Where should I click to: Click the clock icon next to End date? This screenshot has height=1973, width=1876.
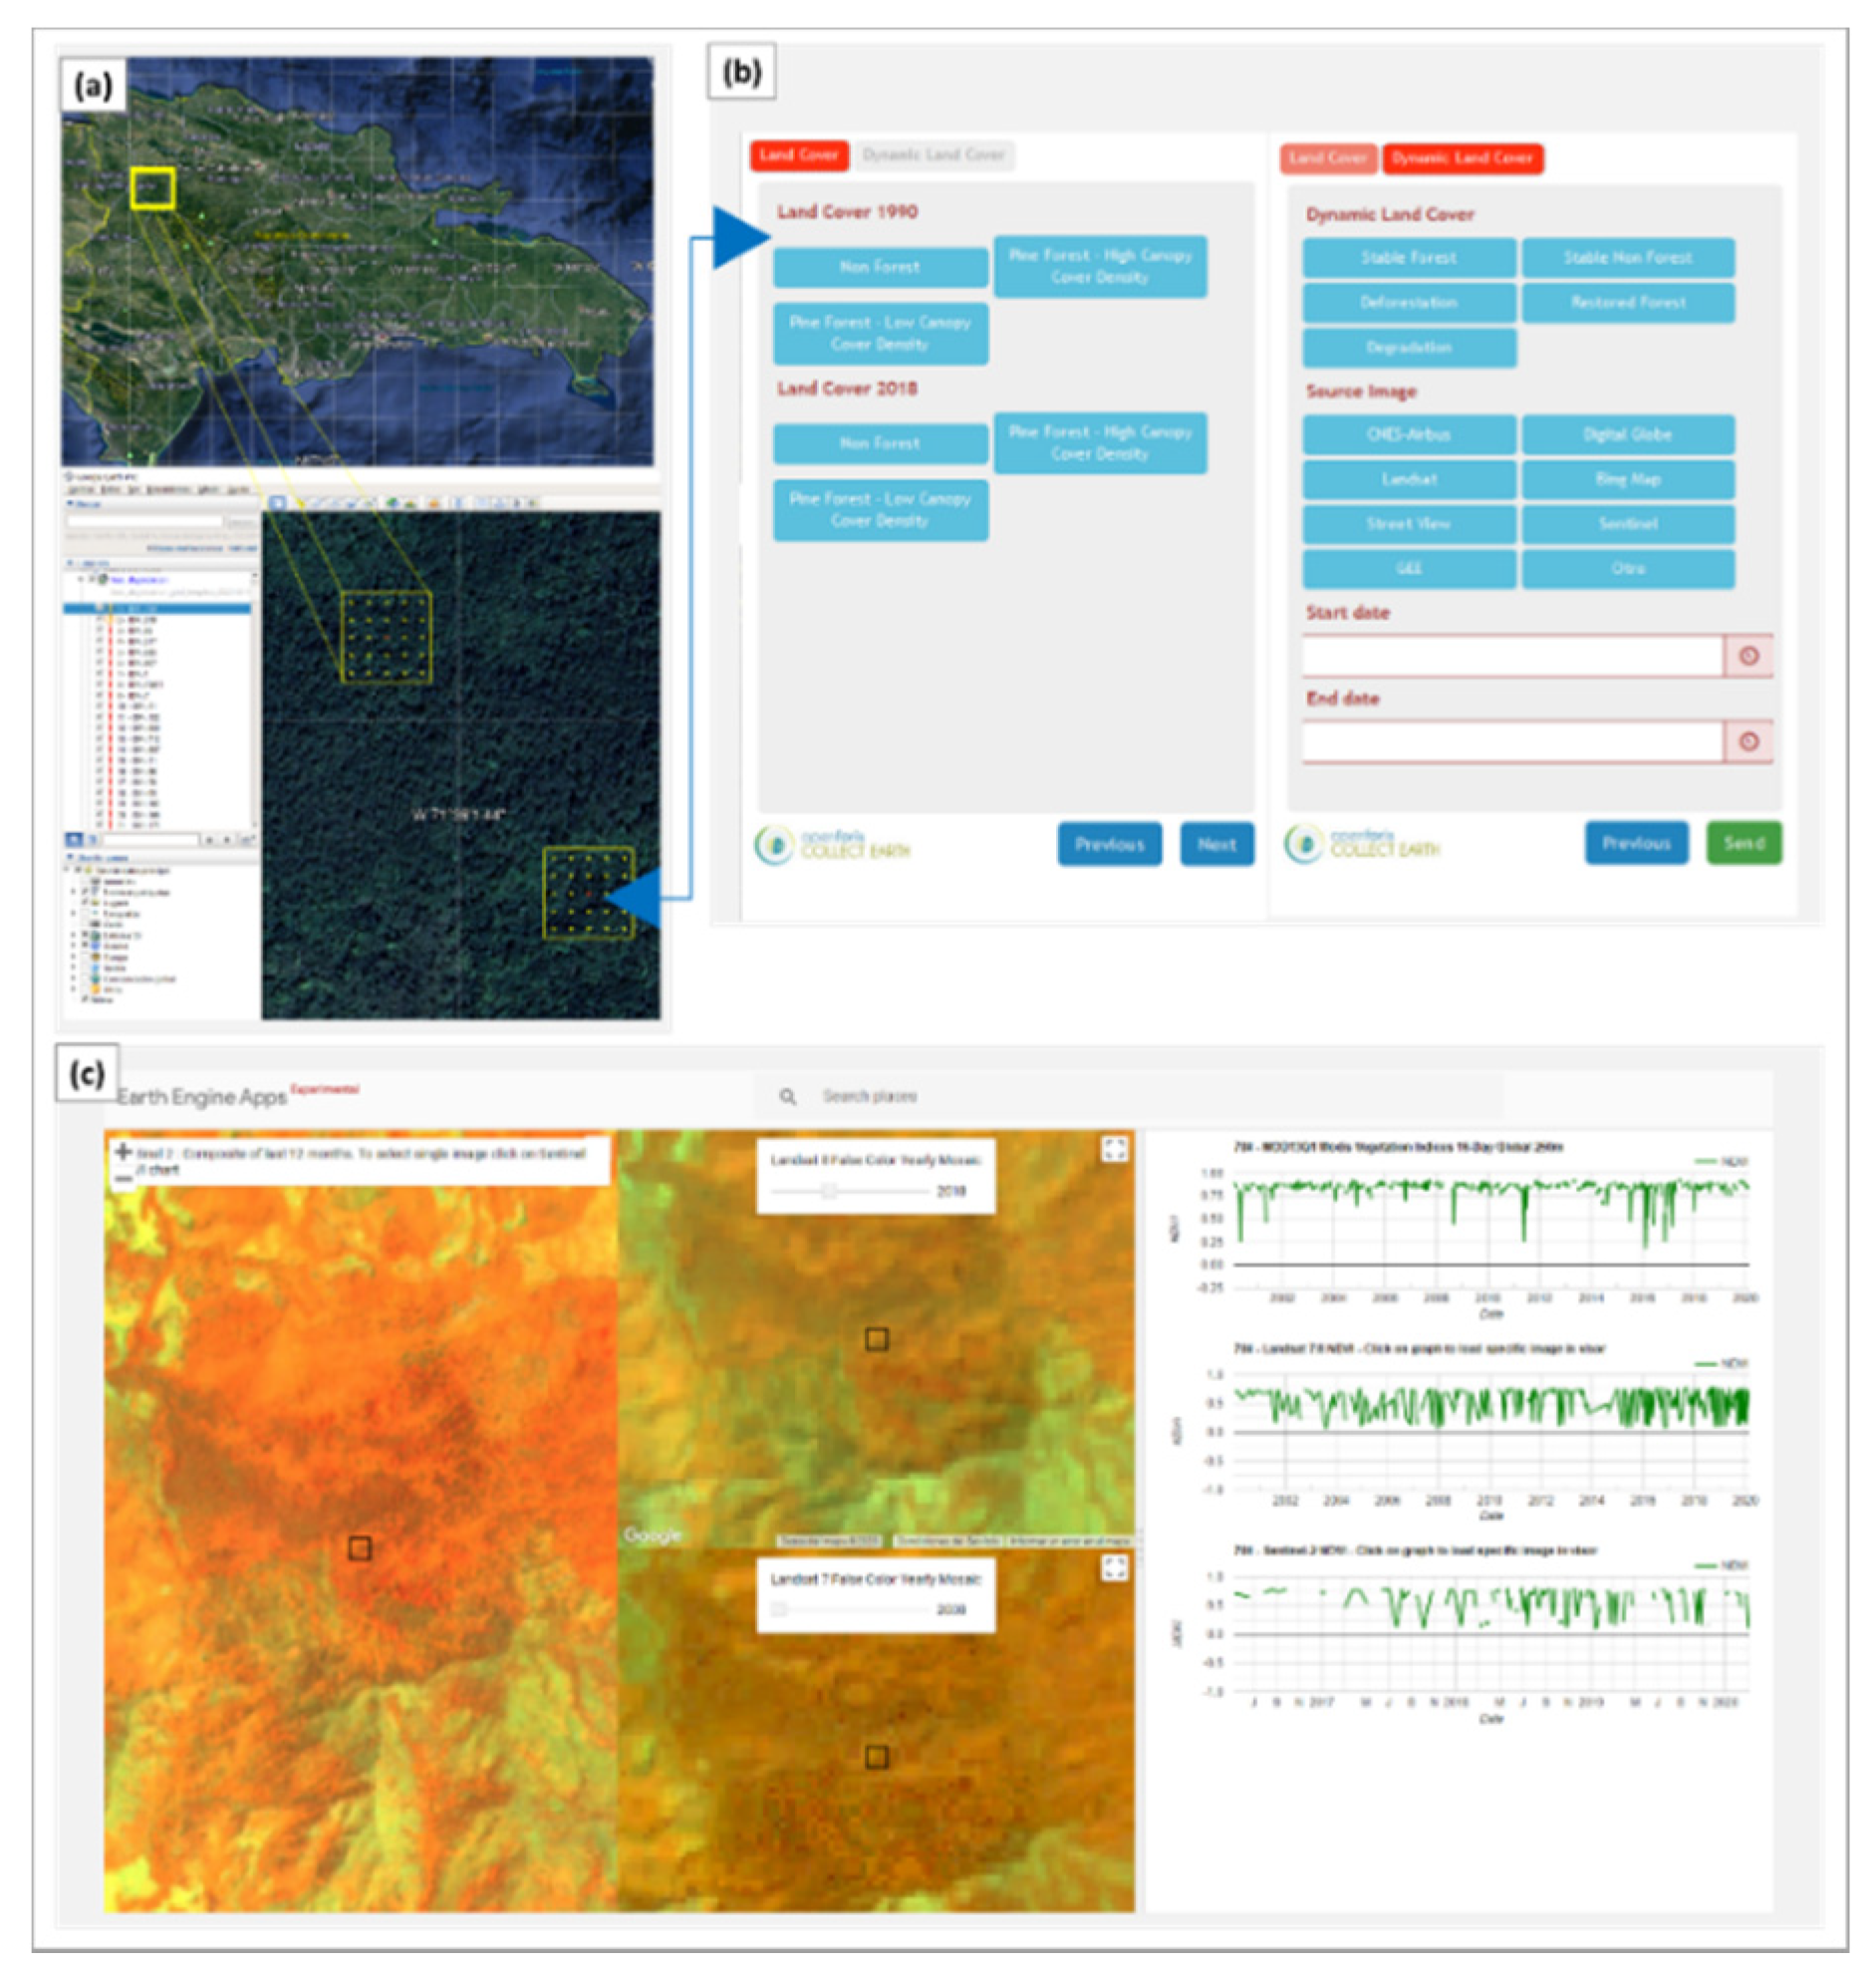[x=1752, y=742]
